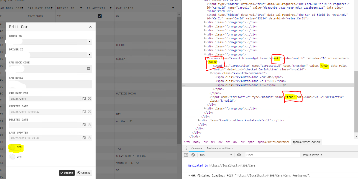The width and height of the screenshot is (358, 179).
Task: Open the Car Date For calendar picker
Action: [x=84, y=99]
